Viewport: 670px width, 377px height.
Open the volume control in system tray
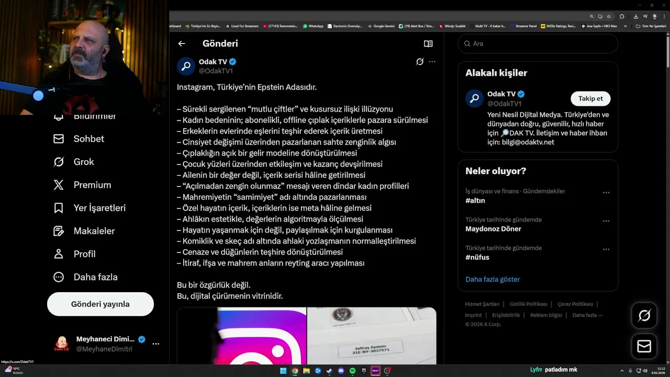coord(645,371)
